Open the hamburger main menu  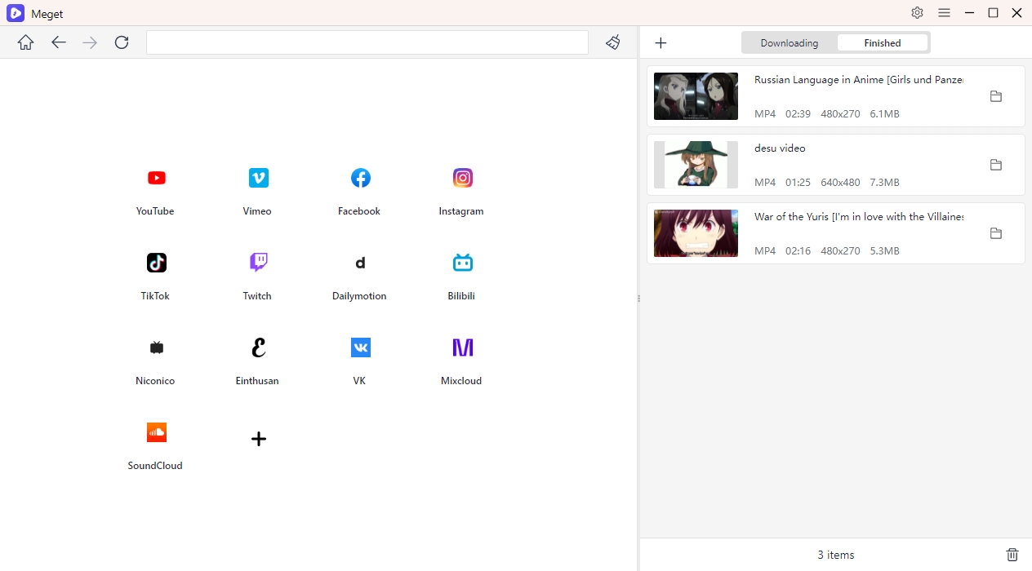(944, 13)
